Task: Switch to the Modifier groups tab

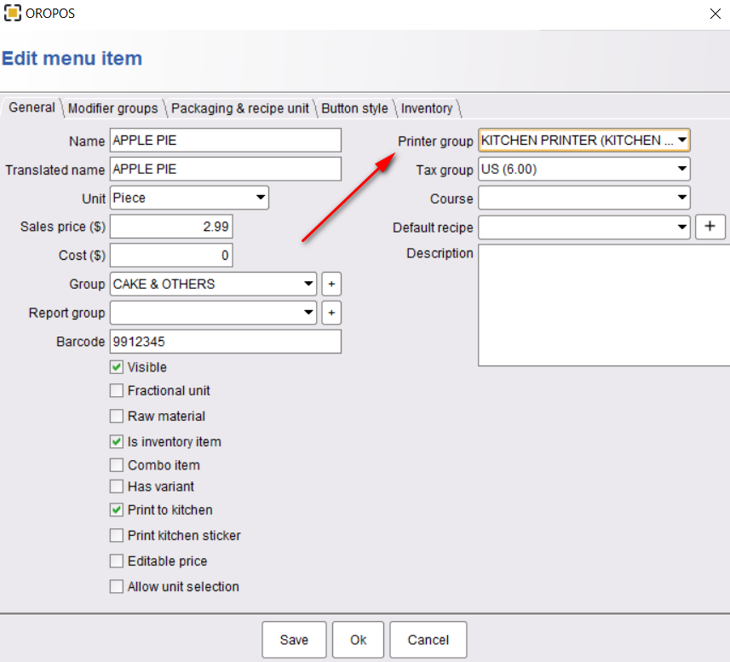Action: click(113, 108)
